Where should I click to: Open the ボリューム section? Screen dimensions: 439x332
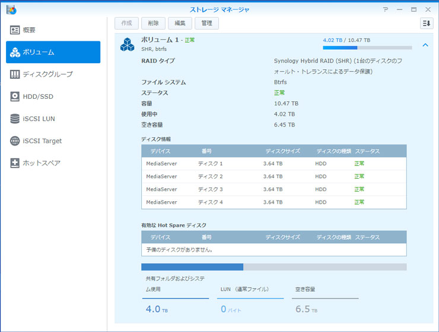coord(53,52)
